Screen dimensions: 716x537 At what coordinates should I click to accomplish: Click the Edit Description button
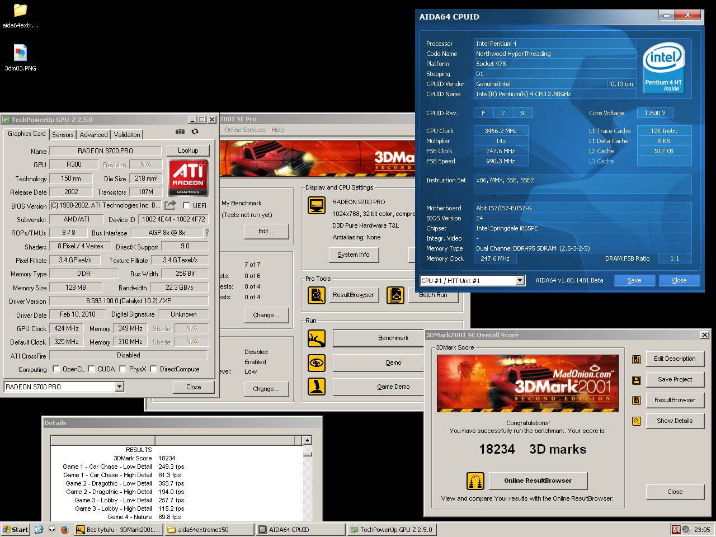[x=675, y=359]
